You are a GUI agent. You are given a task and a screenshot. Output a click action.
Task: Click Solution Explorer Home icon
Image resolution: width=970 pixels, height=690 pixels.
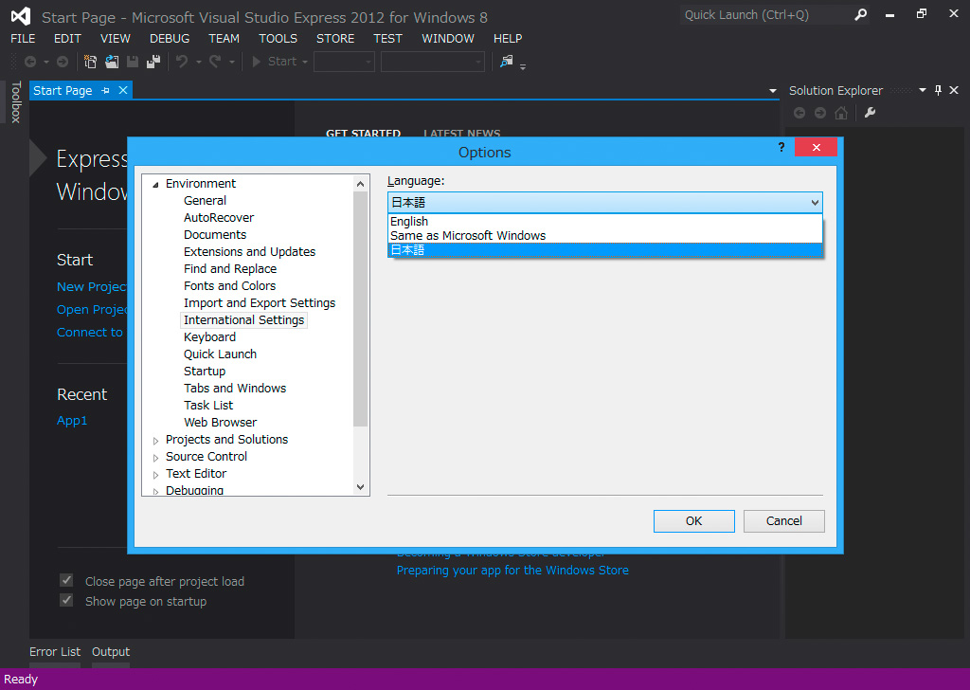[841, 113]
